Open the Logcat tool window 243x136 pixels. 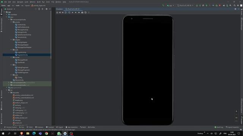(x=60, y=127)
